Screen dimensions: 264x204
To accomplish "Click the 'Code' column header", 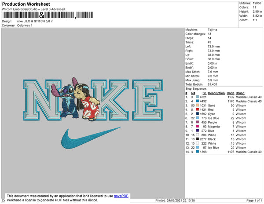I will (x=231, y=93).
